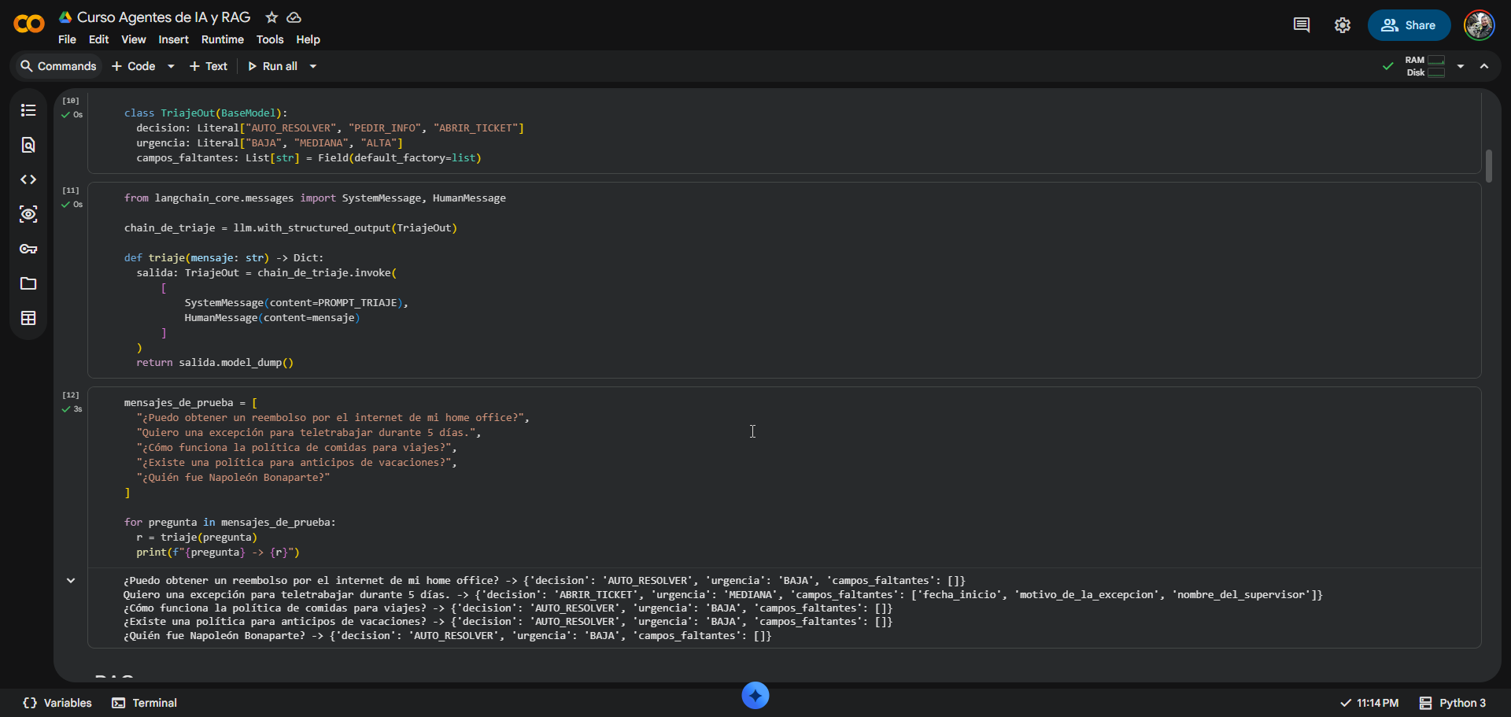Open the Run all dropdown arrow

click(x=313, y=66)
